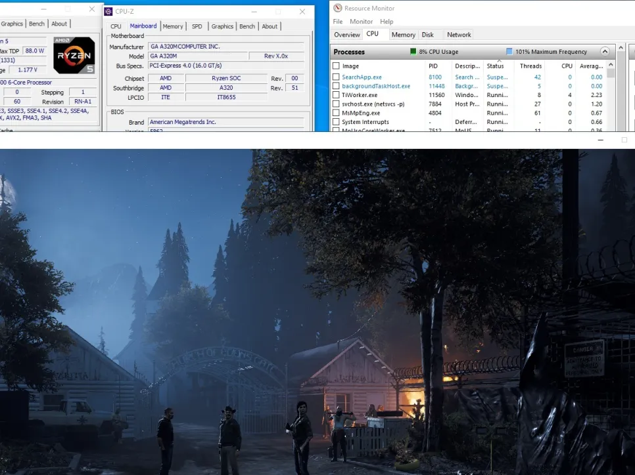
Task: Sort processes by Average CPU column header
Action: pos(590,66)
